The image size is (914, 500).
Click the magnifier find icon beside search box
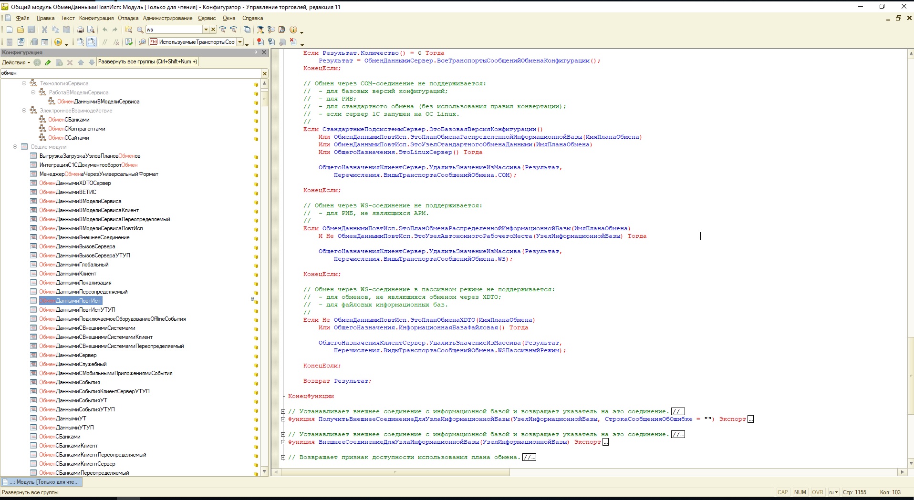coord(140,30)
